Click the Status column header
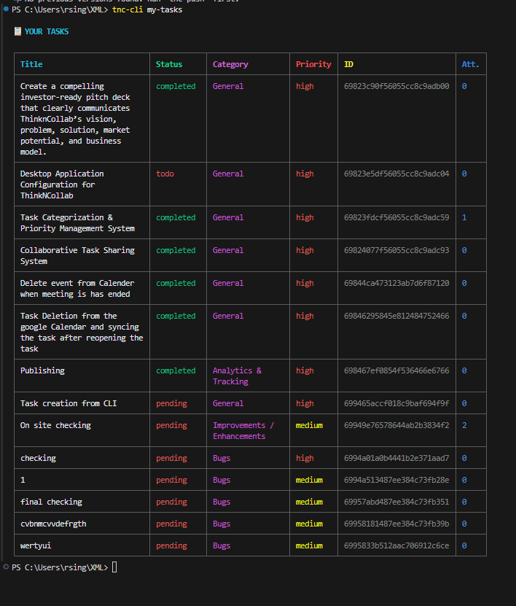Screen dimensions: 516x606 pyautogui.click(x=169, y=64)
